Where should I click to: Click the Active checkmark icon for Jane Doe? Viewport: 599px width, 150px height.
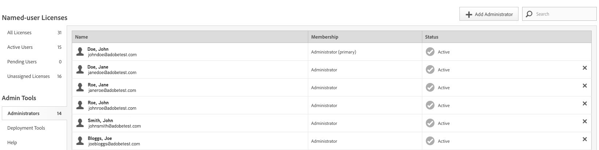(430, 70)
